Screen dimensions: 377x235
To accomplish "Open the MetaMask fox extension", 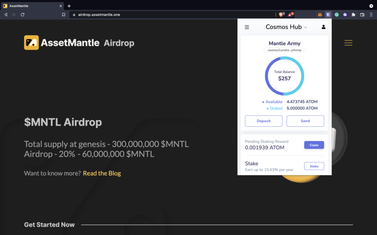I will point(320,15).
